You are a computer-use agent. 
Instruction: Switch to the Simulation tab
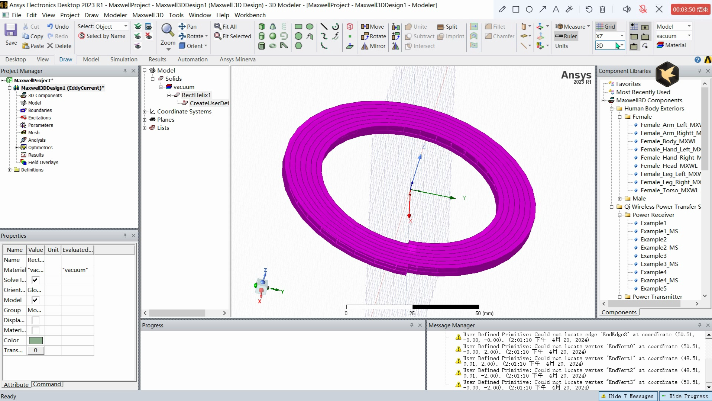(x=123, y=60)
